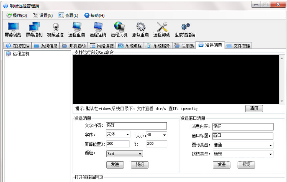Open the 系统服务 tab
287x182 pixels.
[158, 45]
